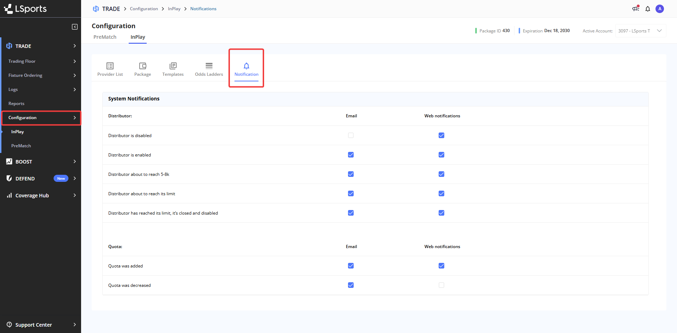The image size is (677, 333).
Task: Collapse the sidebar using the panel icon
Action: tap(75, 27)
